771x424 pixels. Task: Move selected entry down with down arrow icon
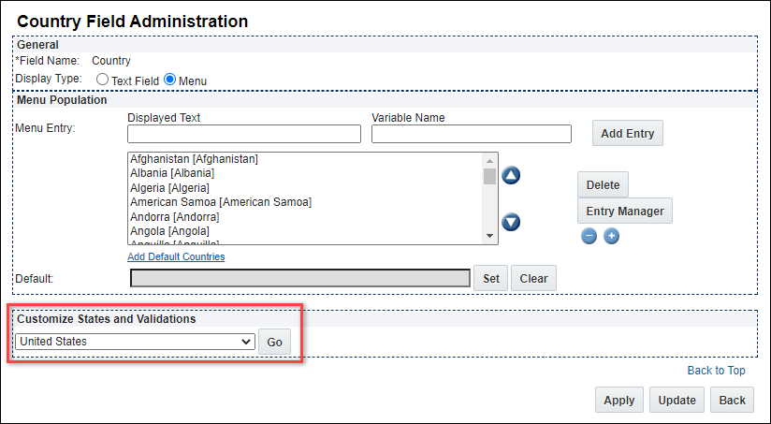(511, 222)
